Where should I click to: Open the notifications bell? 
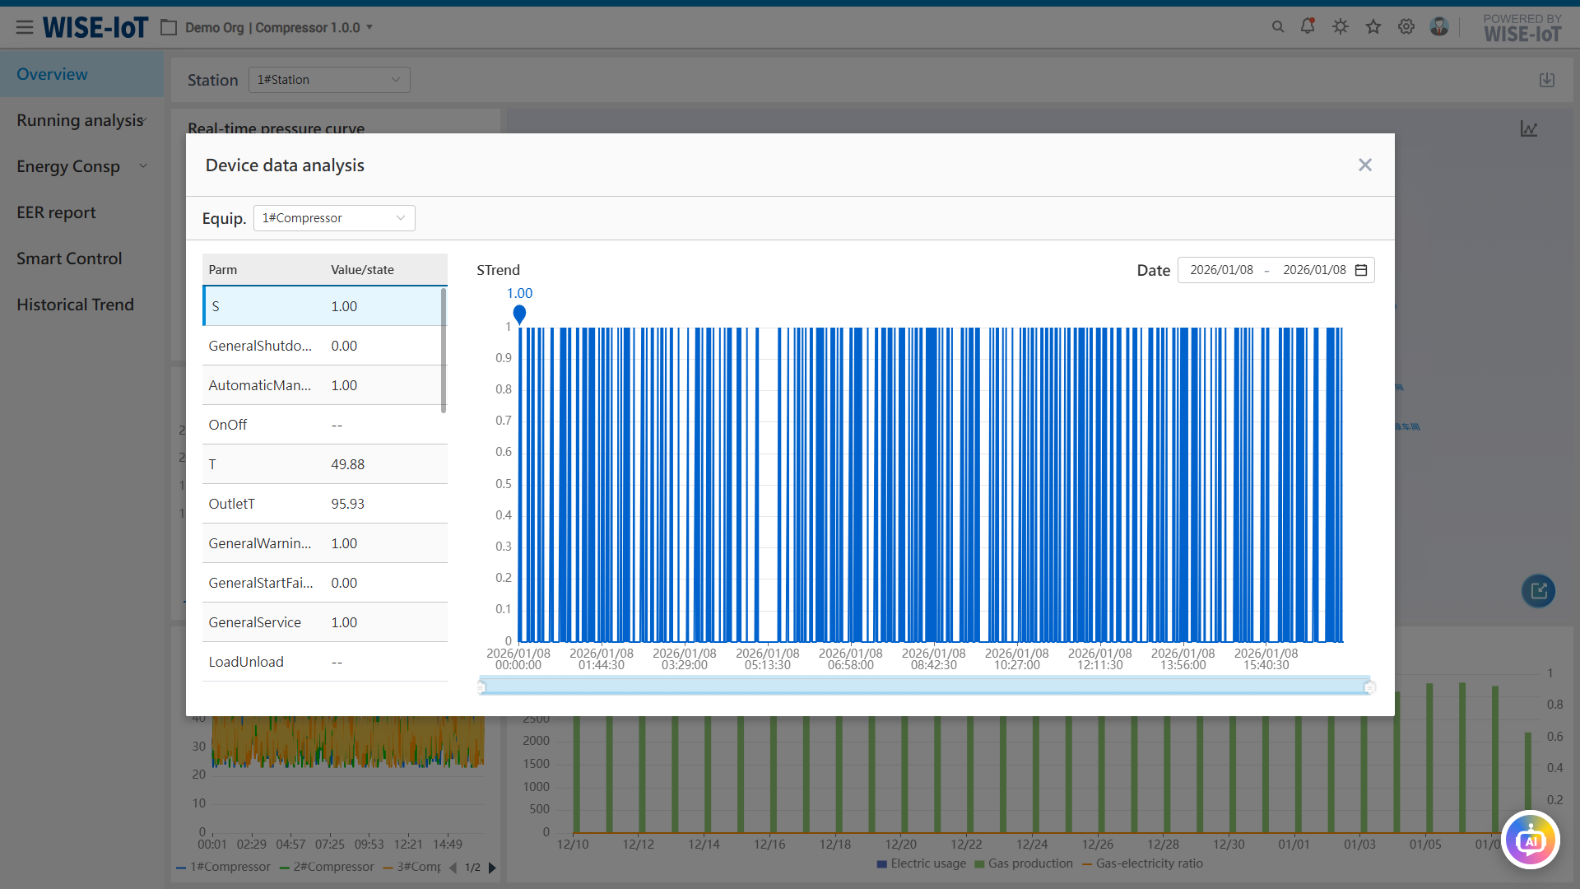pyautogui.click(x=1308, y=26)
